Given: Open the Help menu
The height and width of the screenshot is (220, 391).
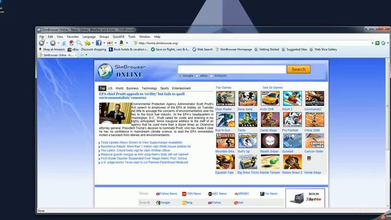Looking at the screenshot, I should click(157, 37).
